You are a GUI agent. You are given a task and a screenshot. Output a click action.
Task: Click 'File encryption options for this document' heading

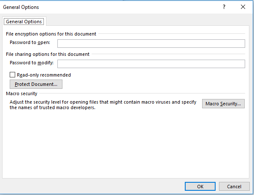pos(51,34)
